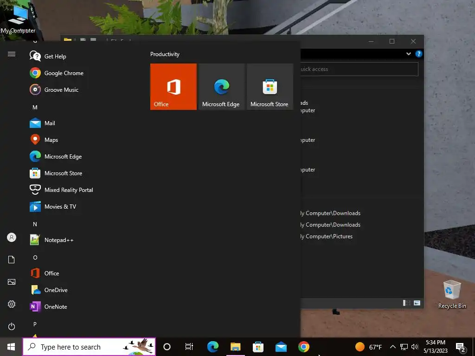Viewport: 475px width, 356px height.
Task: Switch File Explorer to large icons view
Action: click(417, 303)
